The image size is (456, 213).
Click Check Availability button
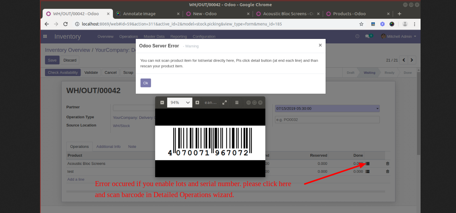click(x=63, y=73)
